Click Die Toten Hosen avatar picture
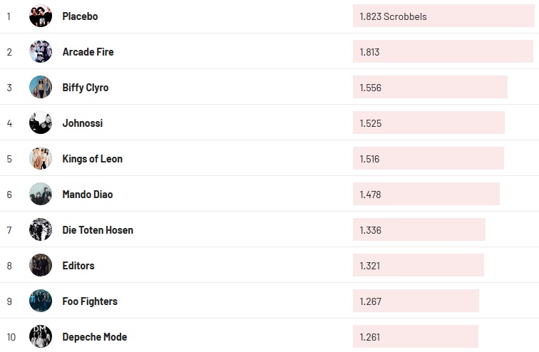 coord(41,229)
